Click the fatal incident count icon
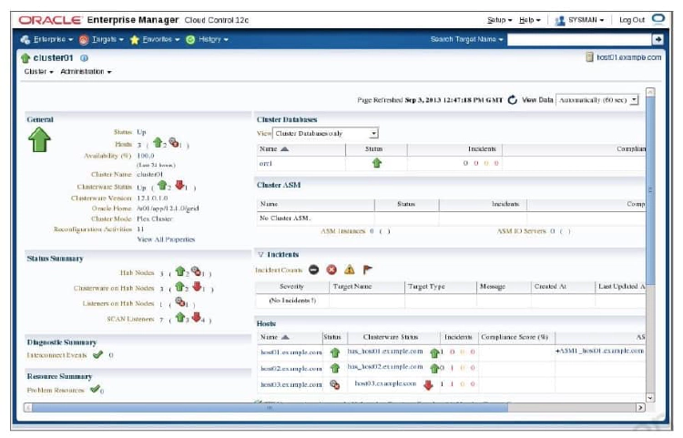 pos(313,270)
